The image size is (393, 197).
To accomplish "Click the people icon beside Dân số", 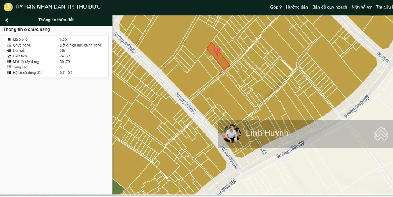I will [x=9, y=51].
